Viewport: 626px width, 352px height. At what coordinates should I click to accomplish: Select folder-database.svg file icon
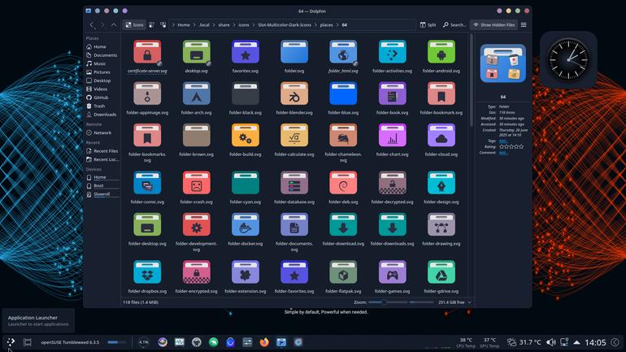[294, 183]
